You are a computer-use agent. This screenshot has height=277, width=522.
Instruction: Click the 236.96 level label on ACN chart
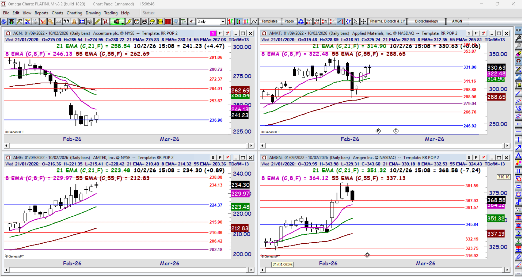(216, 120)
